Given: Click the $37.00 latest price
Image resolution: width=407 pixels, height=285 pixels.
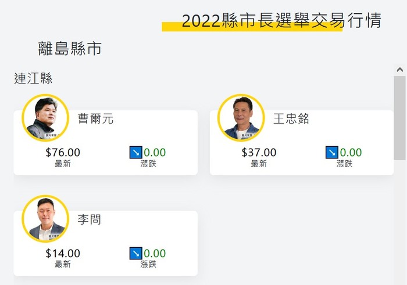Looking at the screenshot, I should coord(259,152).
